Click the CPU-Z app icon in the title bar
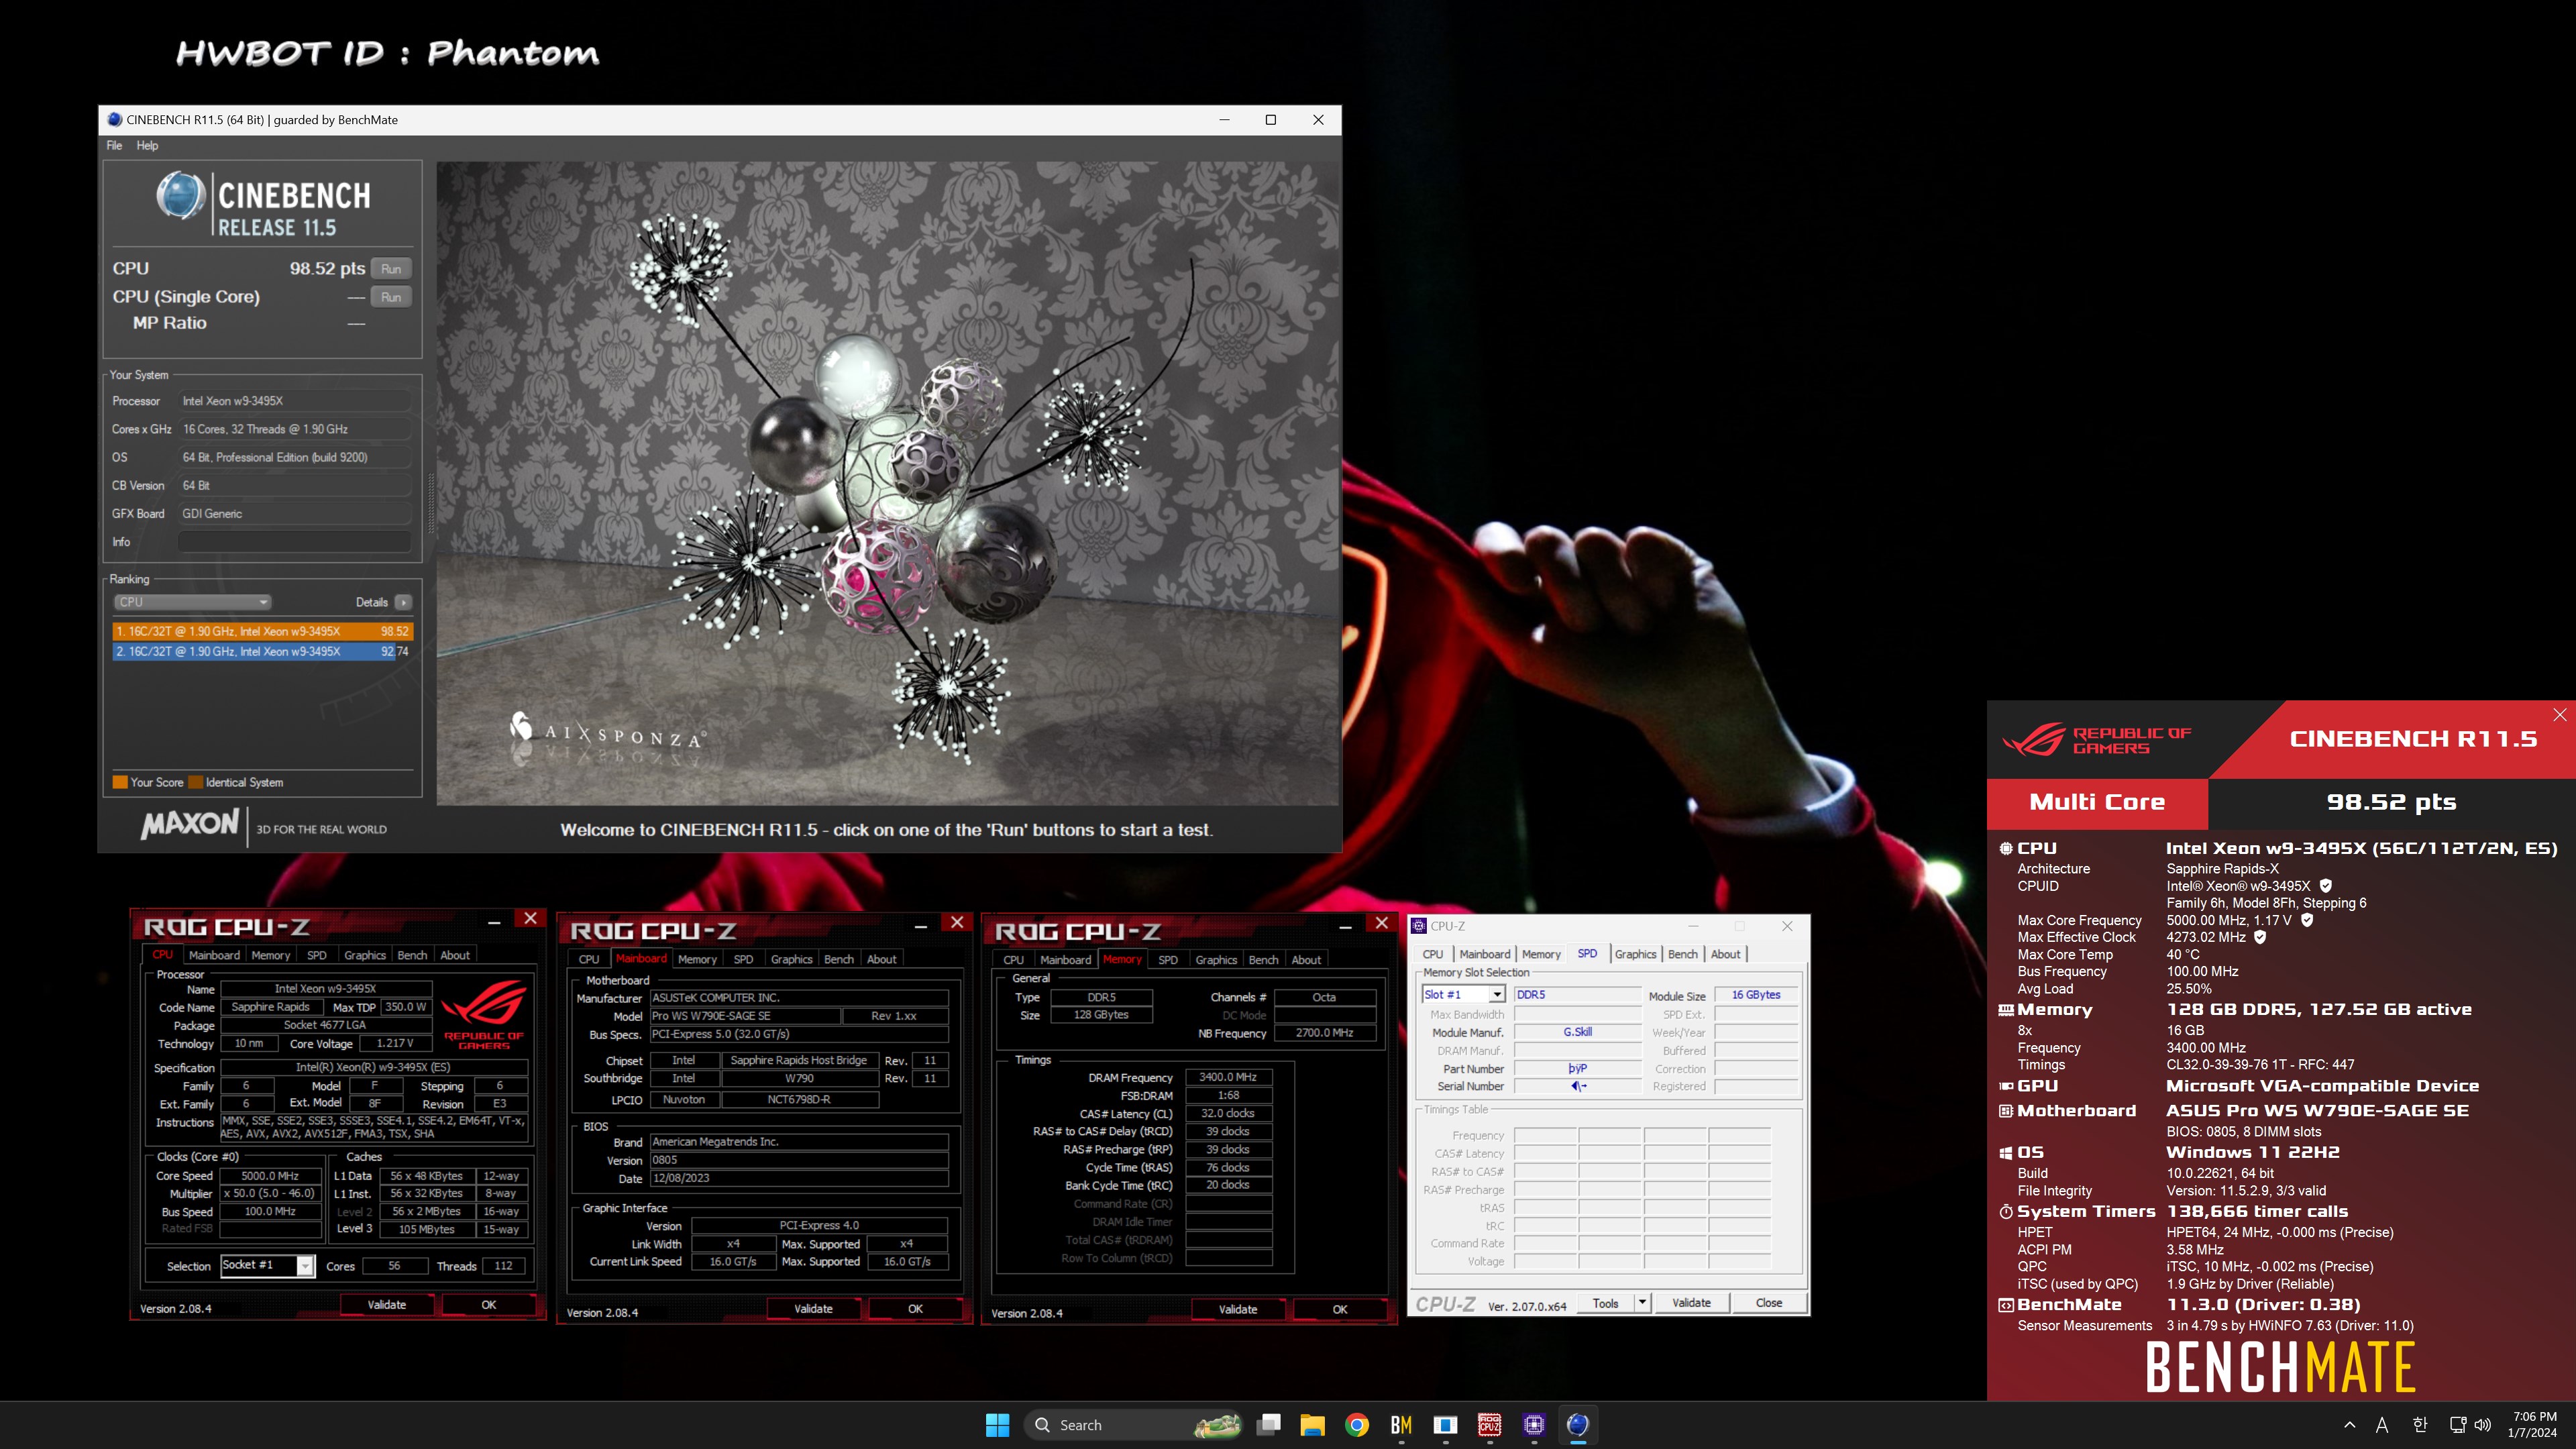 tap(1418, 926)
